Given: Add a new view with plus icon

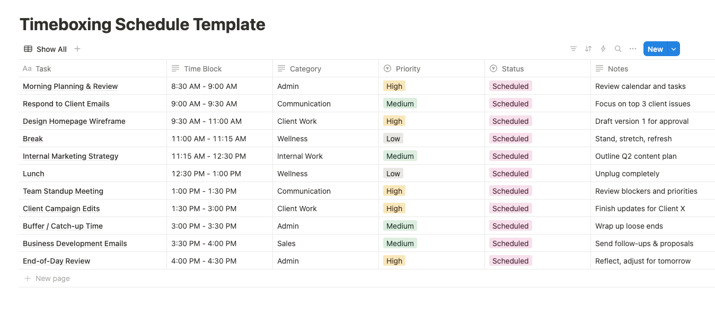Looking at the screenshot, I should [77, 49].
